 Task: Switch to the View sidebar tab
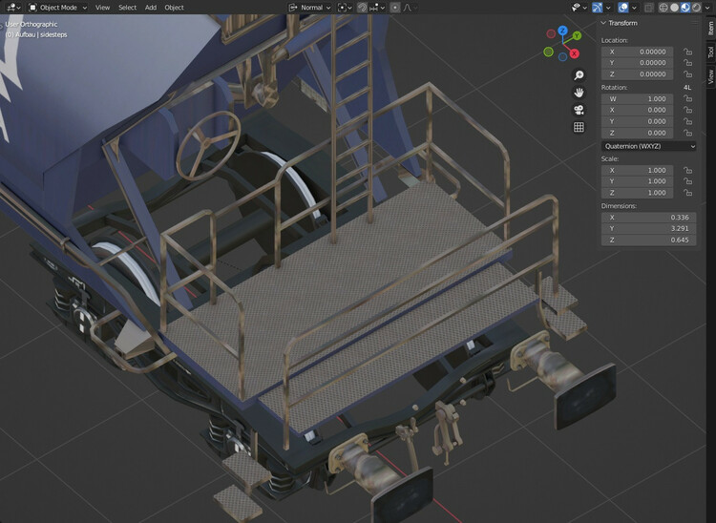(x=711, y=76)
